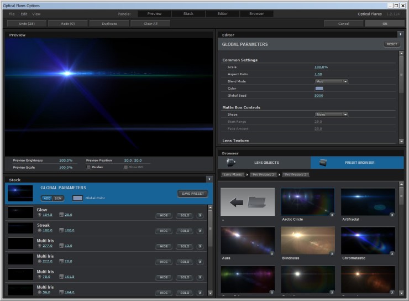Delete the Arctic Circle preset using its X
Image resolution: width=409 pixels, height=301 pixels.
[331, 215]
